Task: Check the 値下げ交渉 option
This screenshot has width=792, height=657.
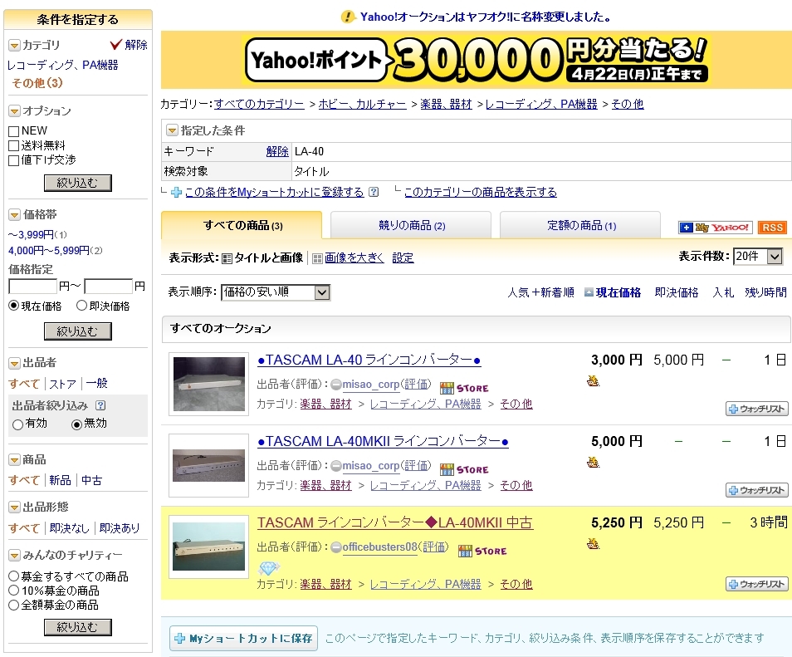Action: pos(14,160)
